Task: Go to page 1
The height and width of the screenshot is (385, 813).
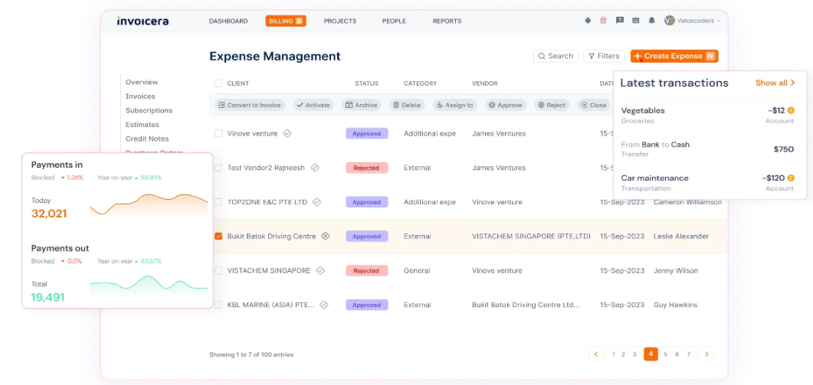Action: [x=613, y=354]
